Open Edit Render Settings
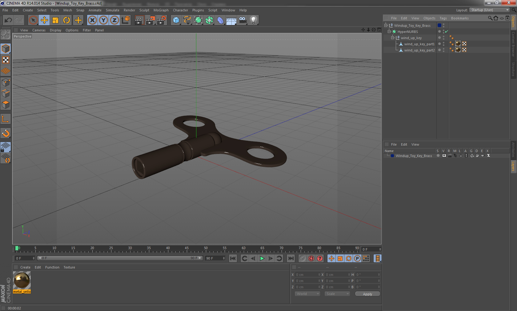This screenshot has height=311, width=517. (162, 20)
